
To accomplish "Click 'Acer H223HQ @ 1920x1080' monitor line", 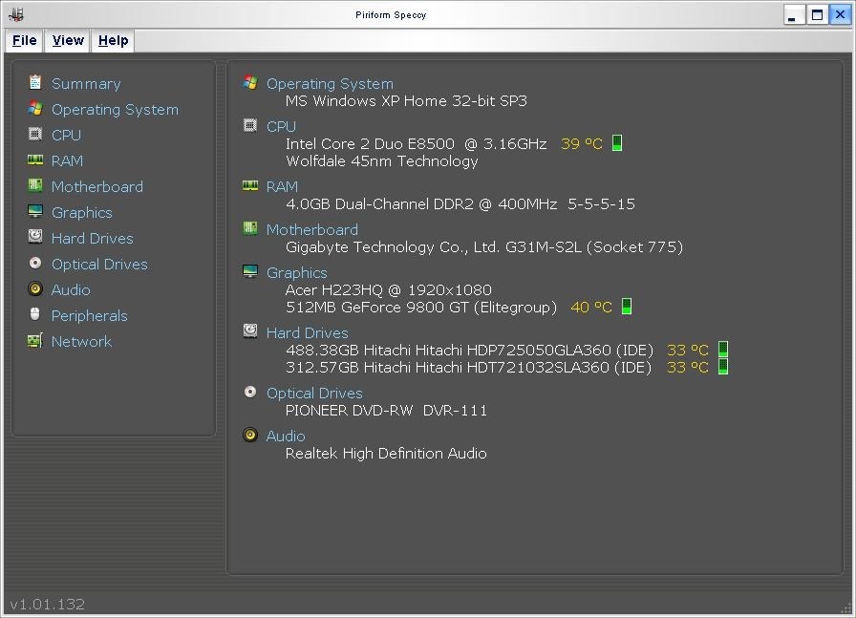I will pos(389,289).
